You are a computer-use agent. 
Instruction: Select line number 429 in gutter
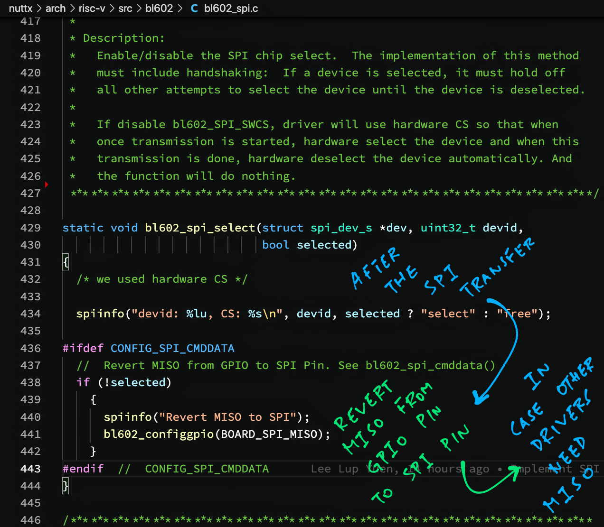pos(30,228)
